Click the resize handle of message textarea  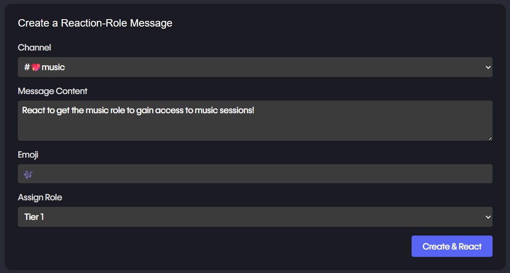(x=490, y=138)
